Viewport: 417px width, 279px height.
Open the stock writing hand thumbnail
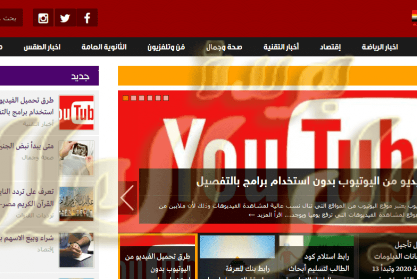coord(76,249)
